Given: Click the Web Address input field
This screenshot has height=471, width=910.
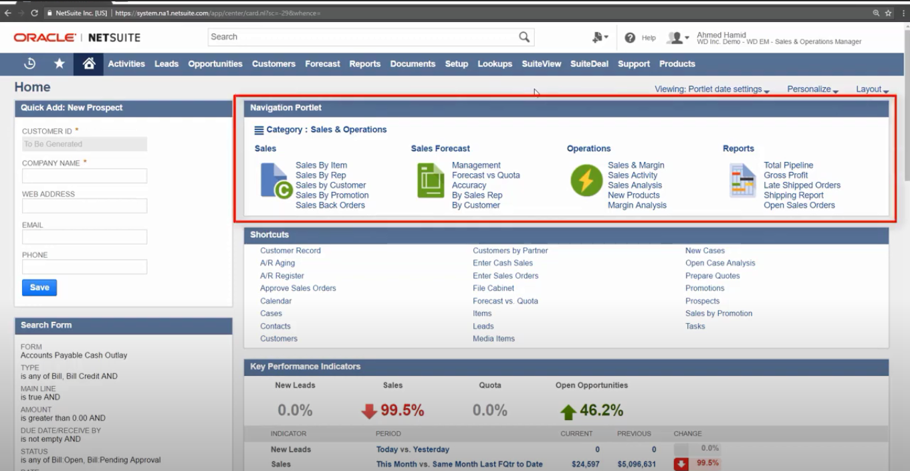Looking at the screenshot, I should pos(84,206).
